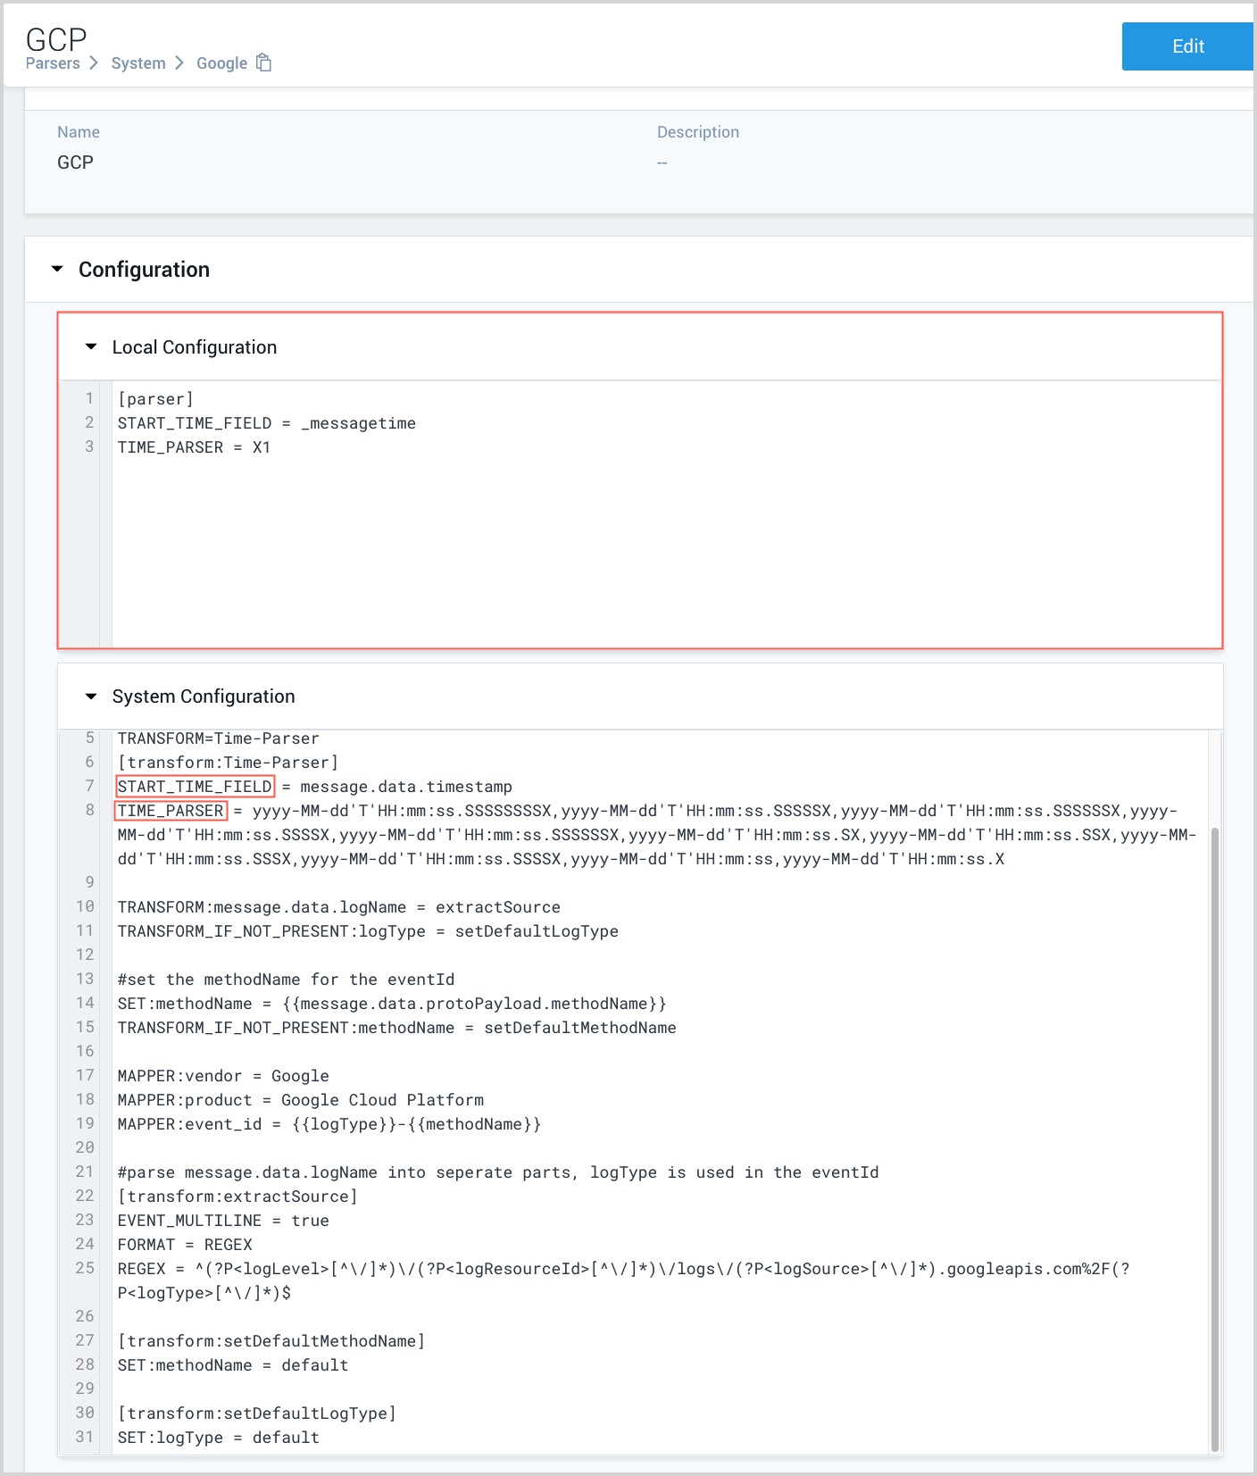Screen dimensions: 1257x1476
Task: Collapse the Local Configuration panel arrow
Action: 91,346
